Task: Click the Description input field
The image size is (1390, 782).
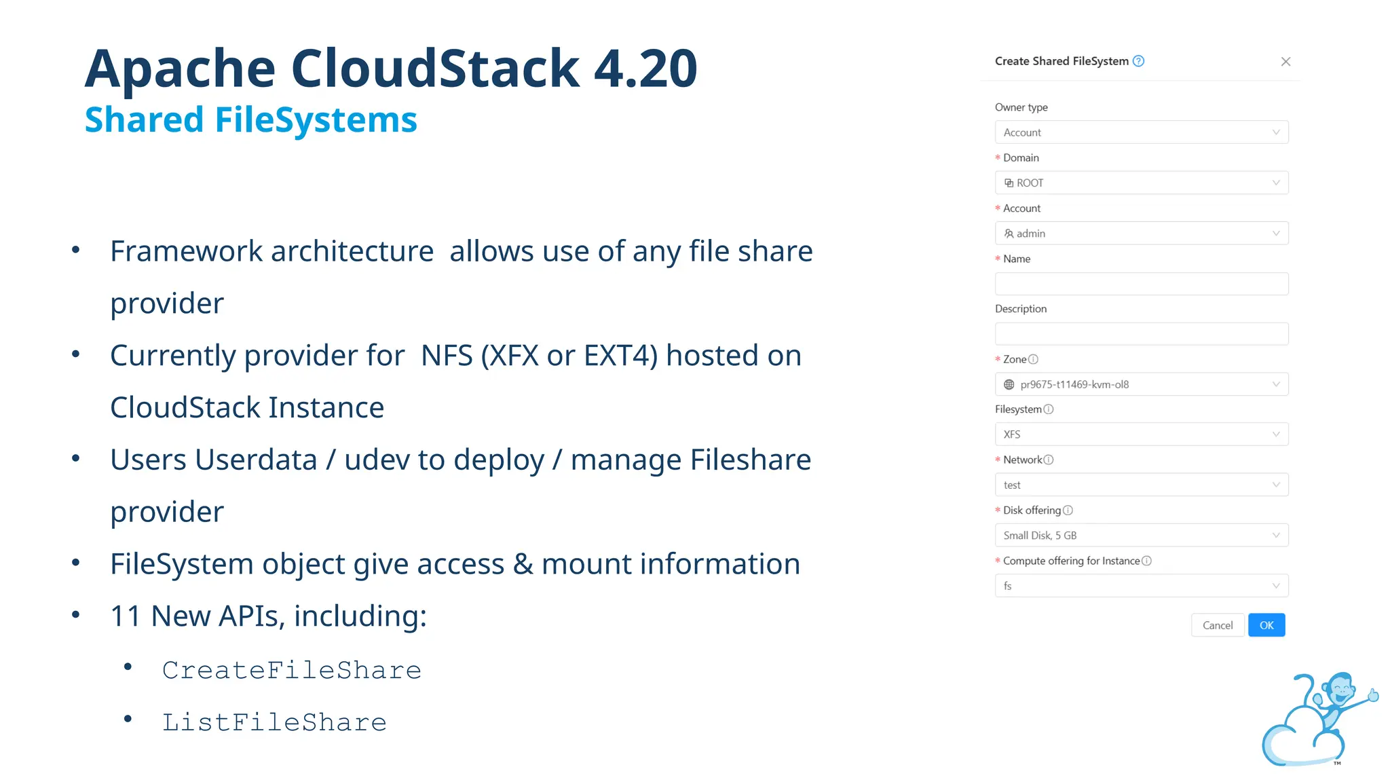Action: (1142, 334)
